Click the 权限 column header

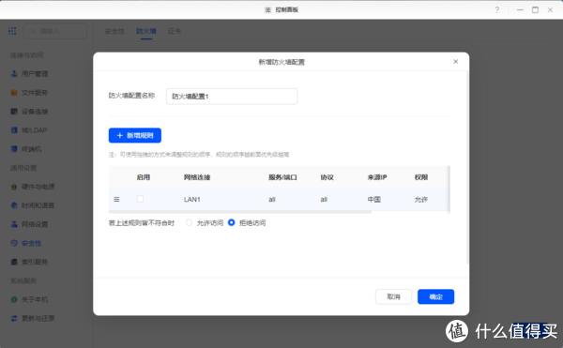click(421, 177)
